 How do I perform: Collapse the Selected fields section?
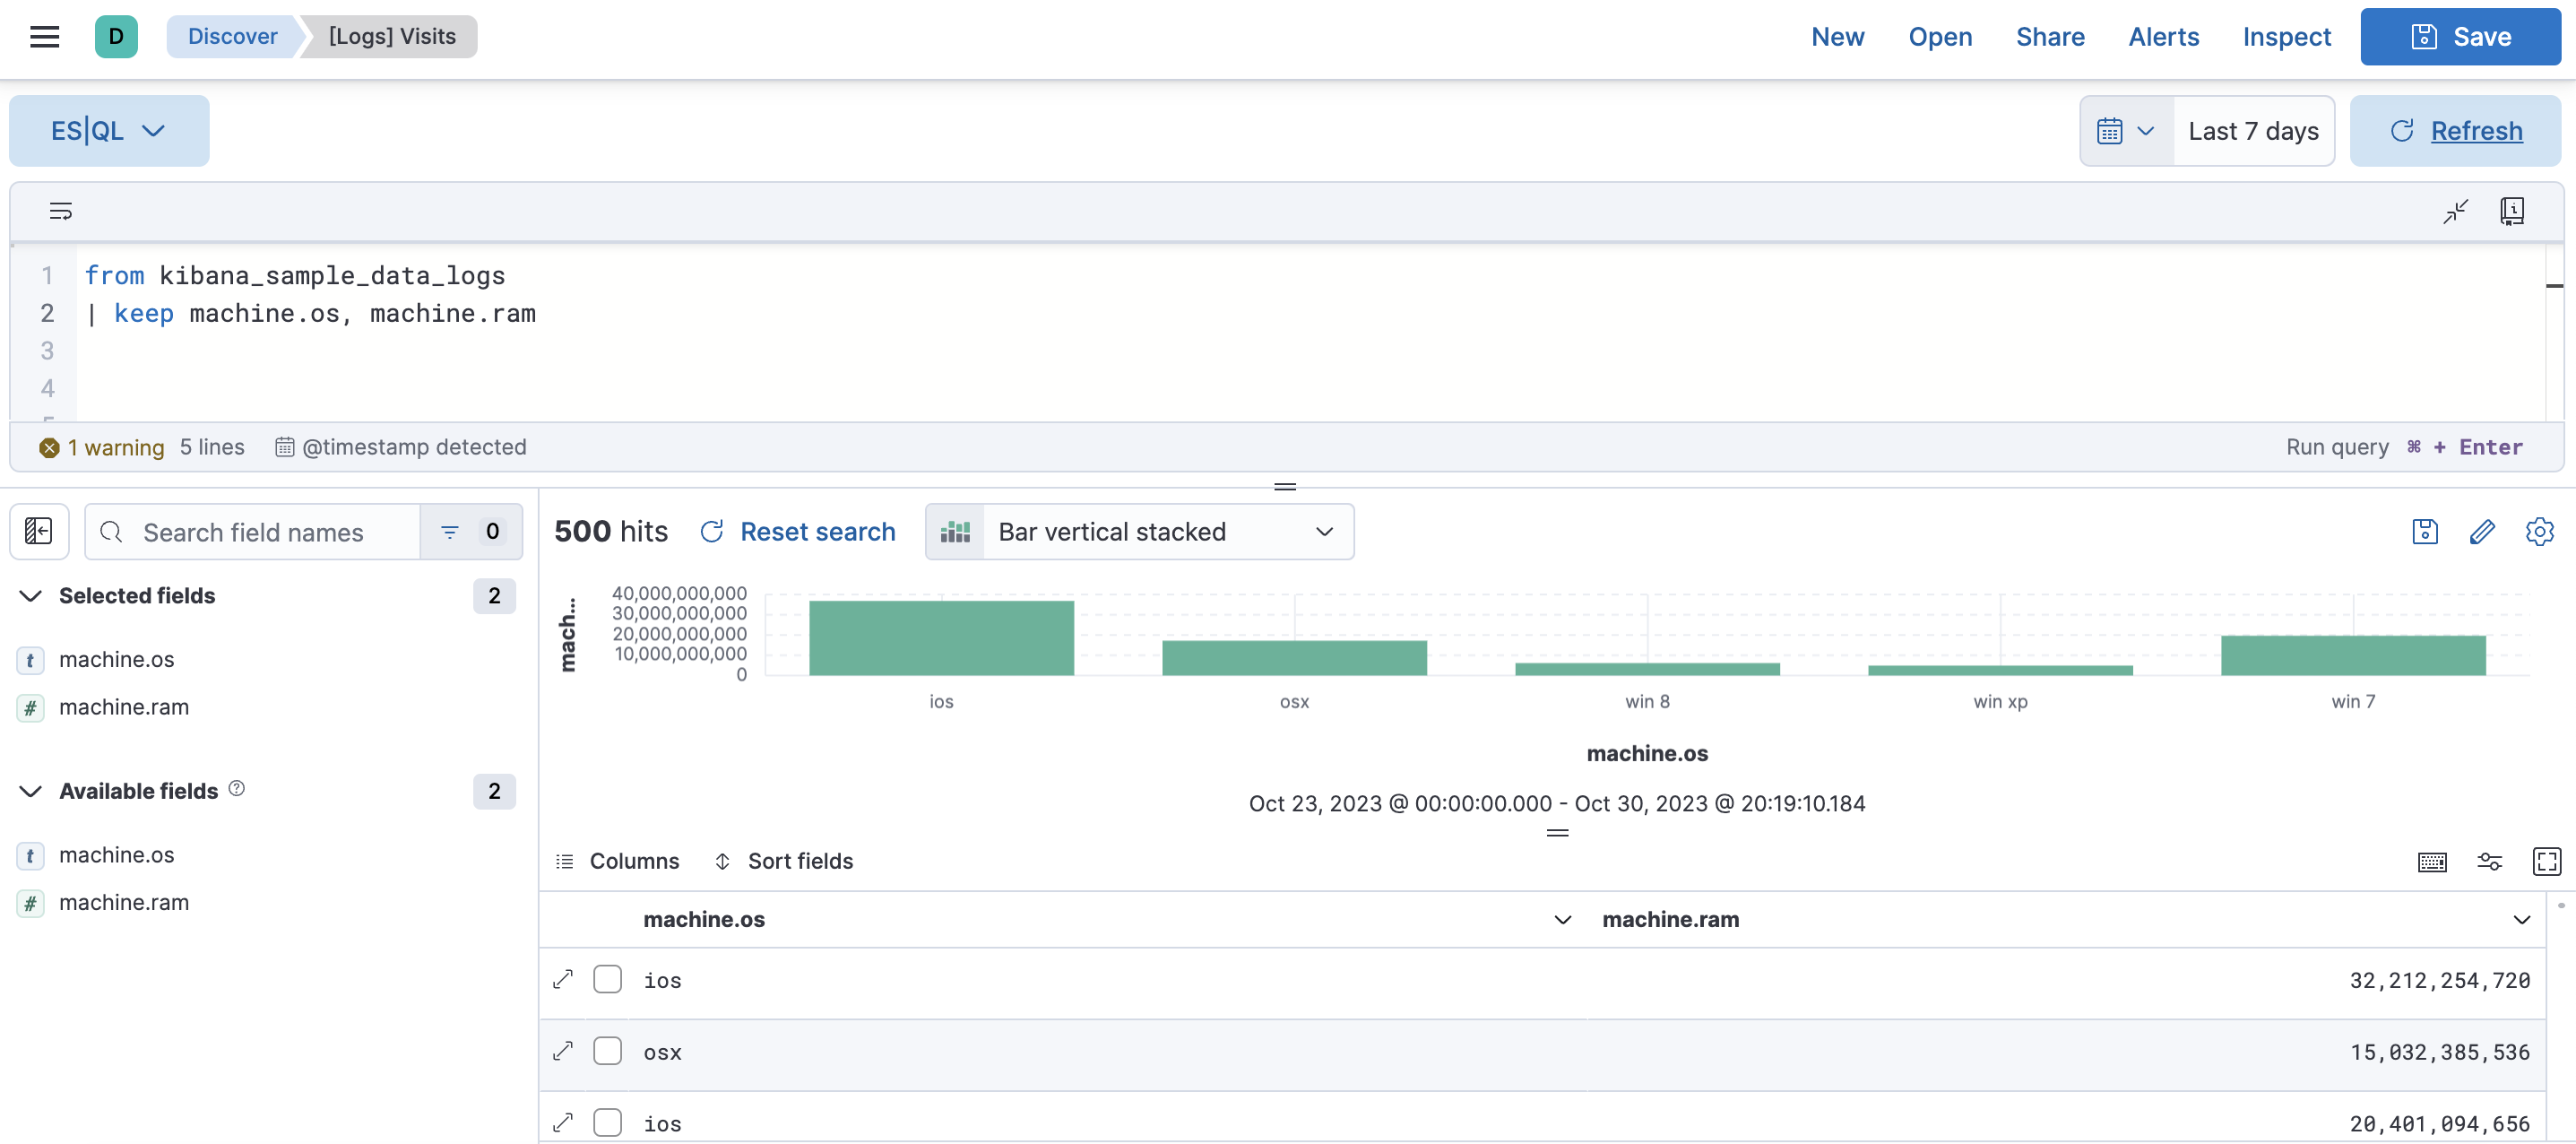pyautogui.click(x=30, y=595)
